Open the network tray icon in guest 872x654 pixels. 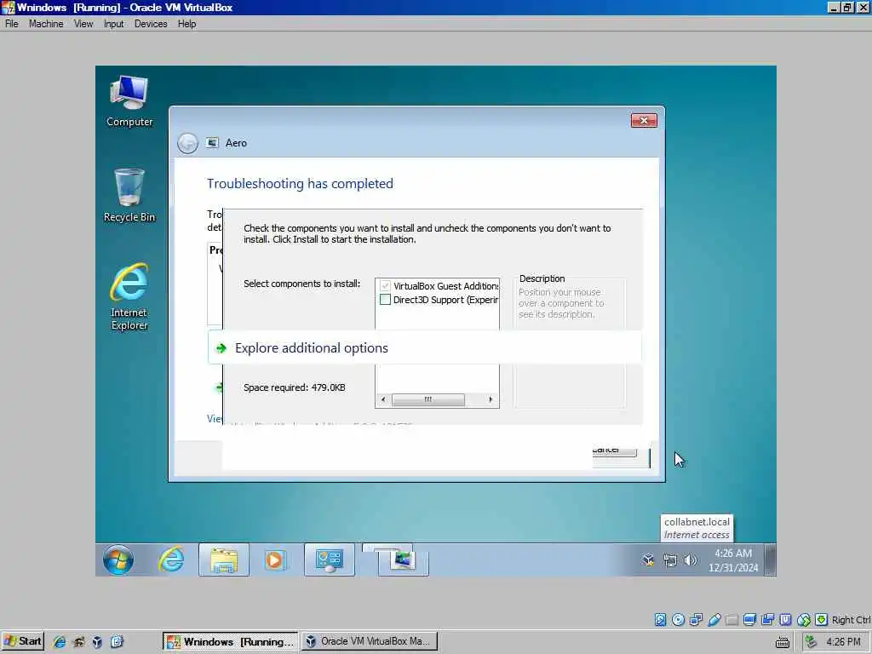(670, 560)
